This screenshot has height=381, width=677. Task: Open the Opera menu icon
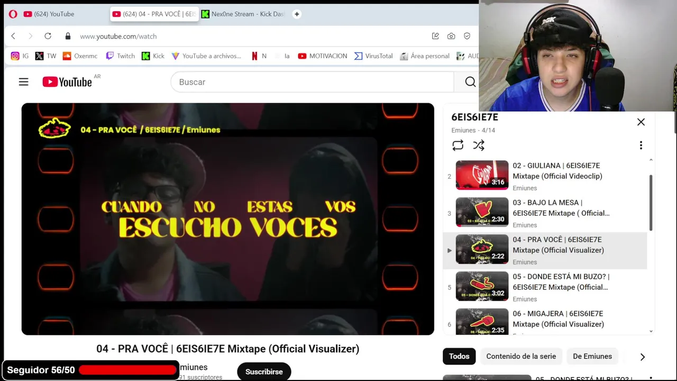[x=13, y=14]
